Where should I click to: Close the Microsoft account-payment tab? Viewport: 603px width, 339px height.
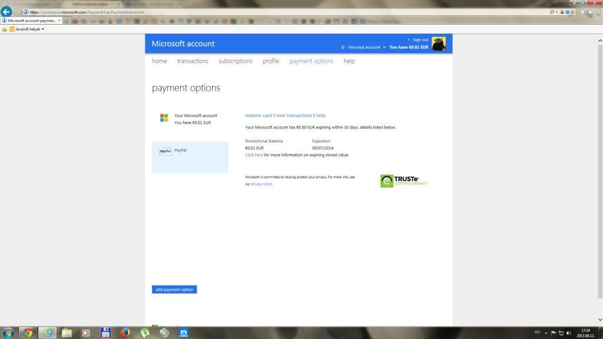tap(59, 21)
